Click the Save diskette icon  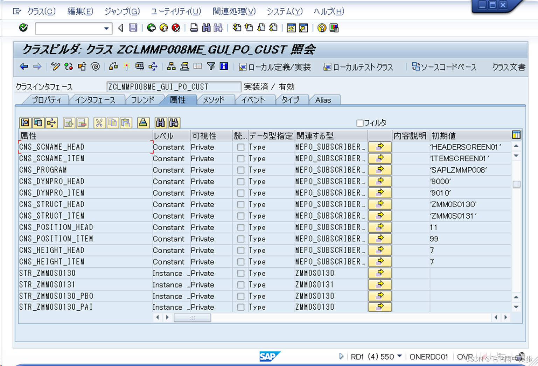tap(133, 28)
